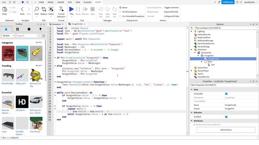Toggle the Archivable property checkbox
The width and height of the screenshot is (259, 145).
coord(226,94)
